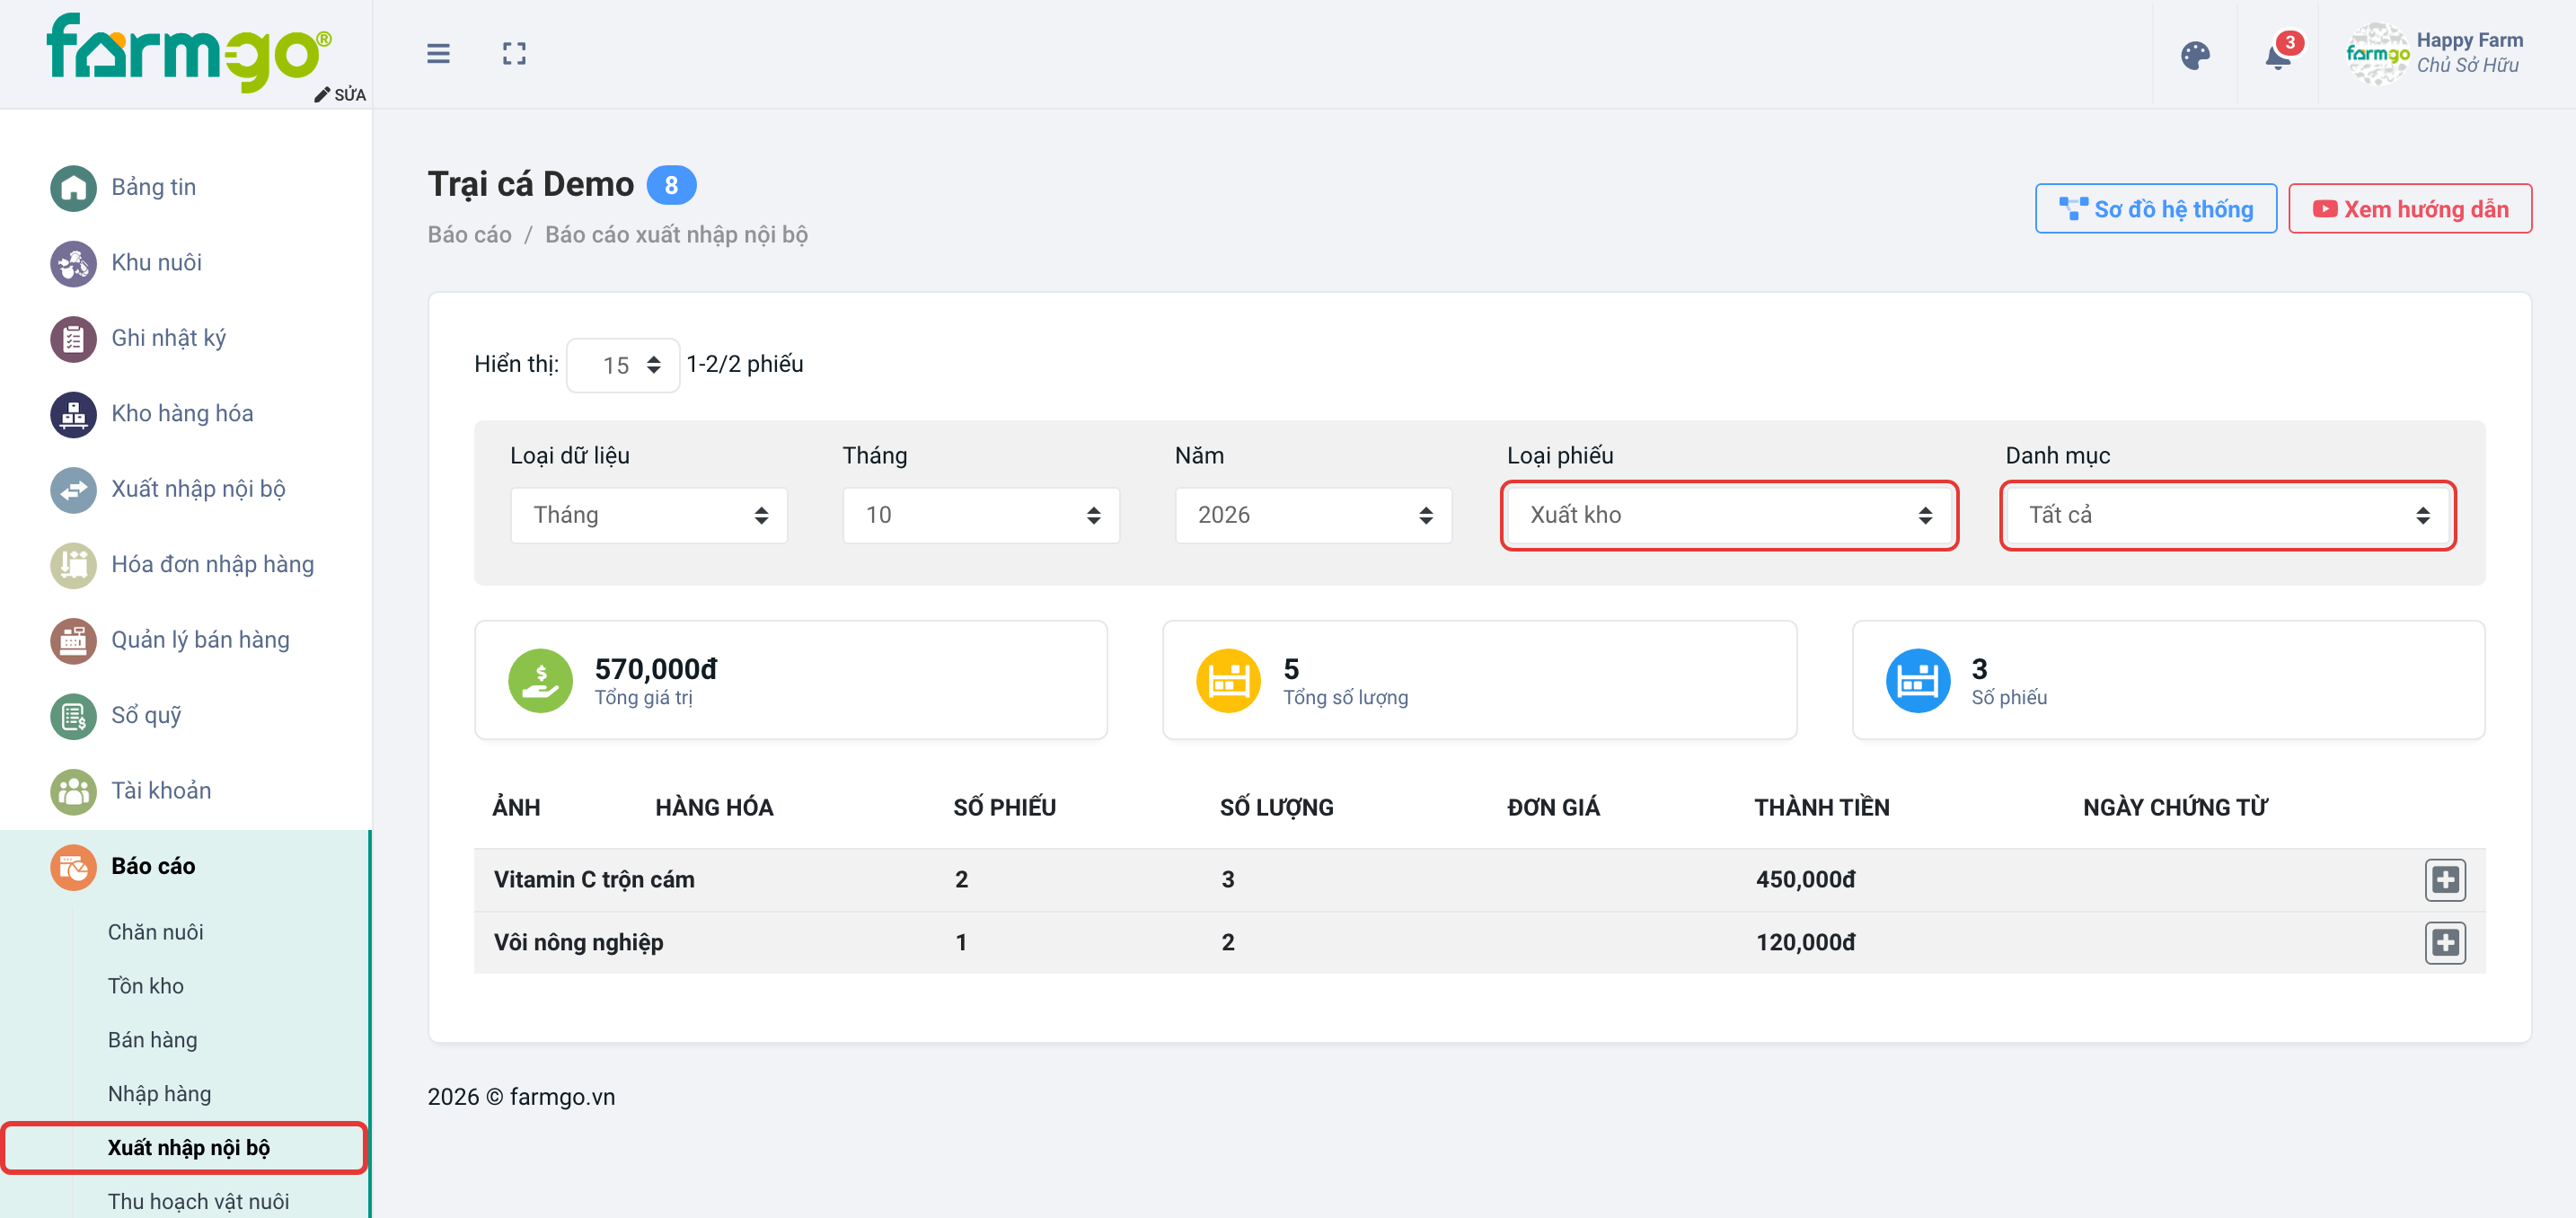Open the Năm dropdown showing 2026

pos(1313,515)
